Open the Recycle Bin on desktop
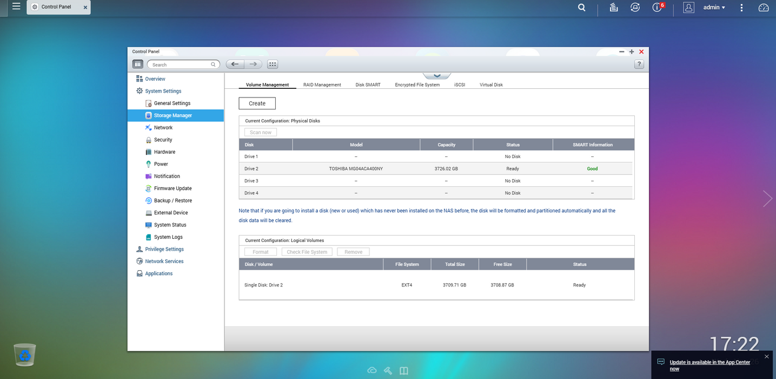The image size is (776, 379). tap(25, 355)
